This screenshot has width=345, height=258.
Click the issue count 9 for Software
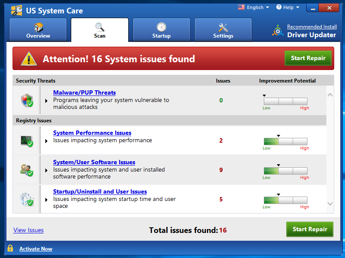tap(221, 170)
